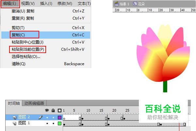Open the 视图(V) menu
Viewport: 196px width, 131px height.
click(28, 4)
